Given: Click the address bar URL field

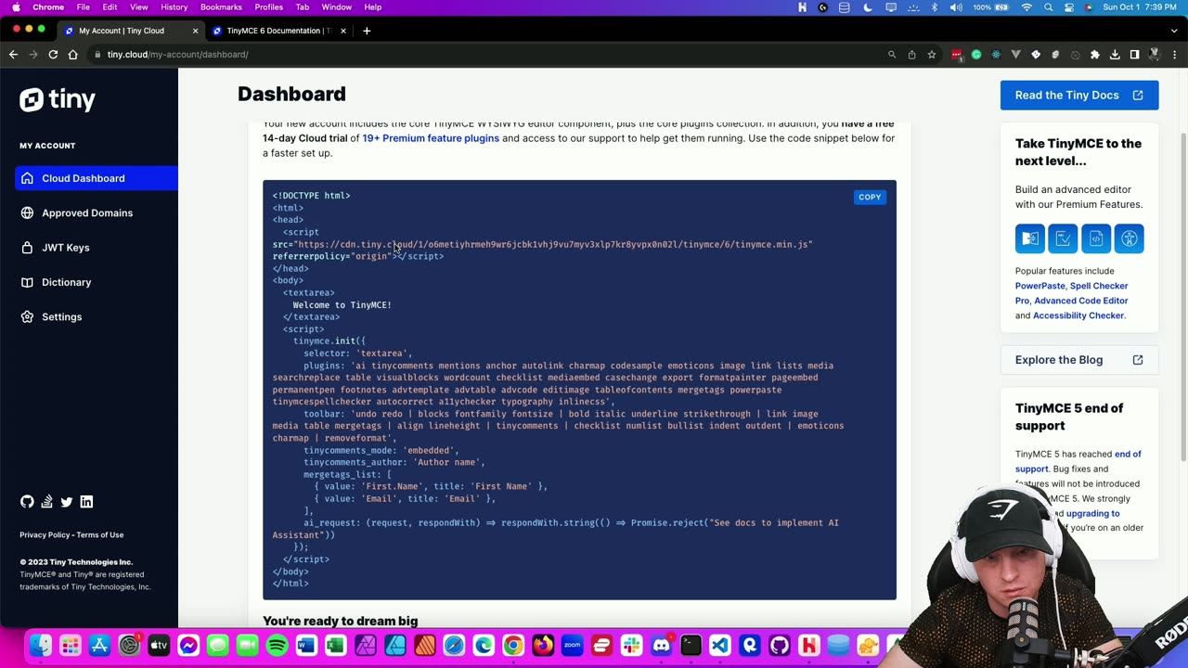Looking at the screenshot, I should 492,55.
